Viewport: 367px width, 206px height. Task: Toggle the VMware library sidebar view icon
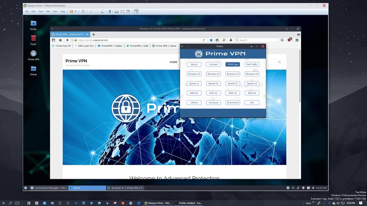tap(111, 11)
